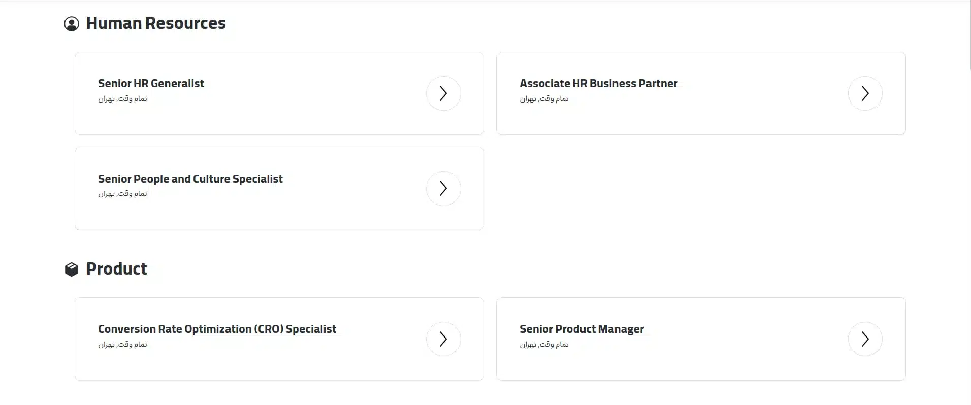Click arrow beside Conversion Rate Optimization Specialist
Viewport: 971px width, 405px height.
point(443,339)
